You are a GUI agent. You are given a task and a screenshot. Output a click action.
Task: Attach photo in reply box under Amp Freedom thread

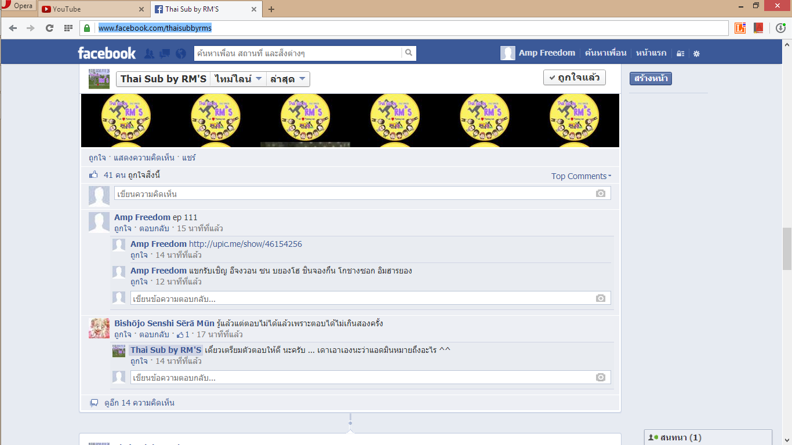(x=601, y=298)
